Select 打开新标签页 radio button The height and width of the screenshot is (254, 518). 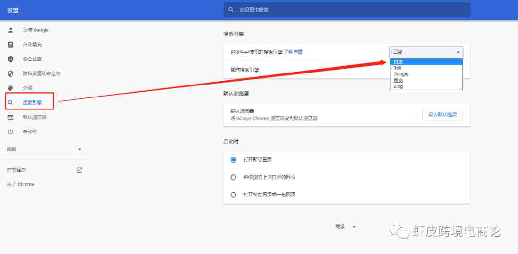click(234, 160)
